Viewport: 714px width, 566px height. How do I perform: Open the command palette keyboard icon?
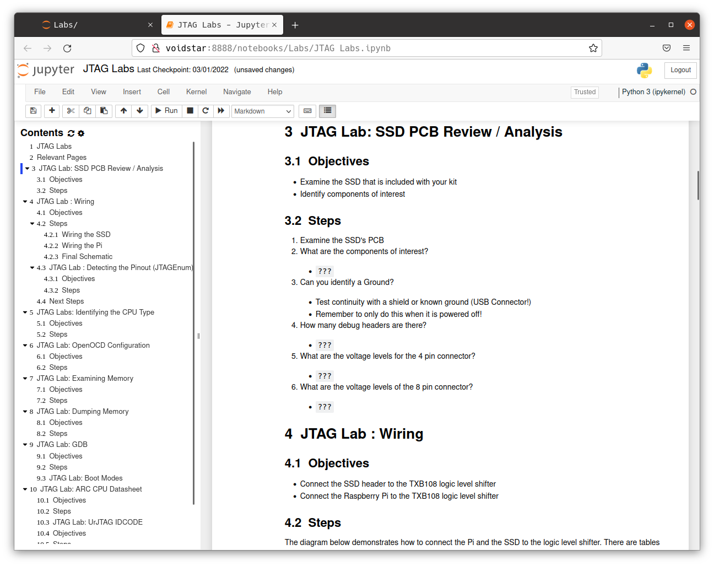pos(307,111)
